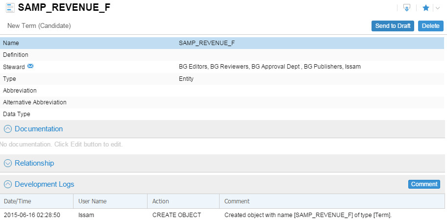Click the Abbreviation field label

tap(20, 90)
